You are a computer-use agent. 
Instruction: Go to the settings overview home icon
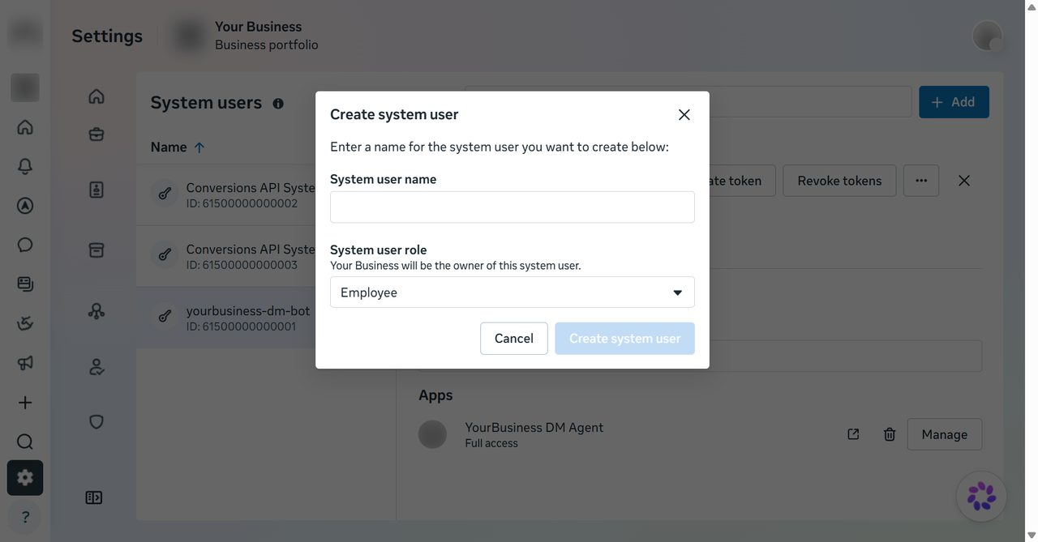[x=97, y=96]
